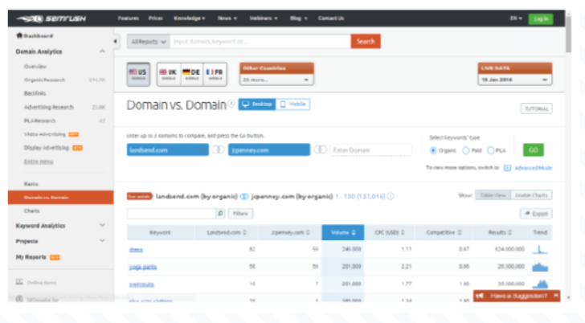Open the trend chart for dress row
The image size is (585, 323).
tap(540, 249)
